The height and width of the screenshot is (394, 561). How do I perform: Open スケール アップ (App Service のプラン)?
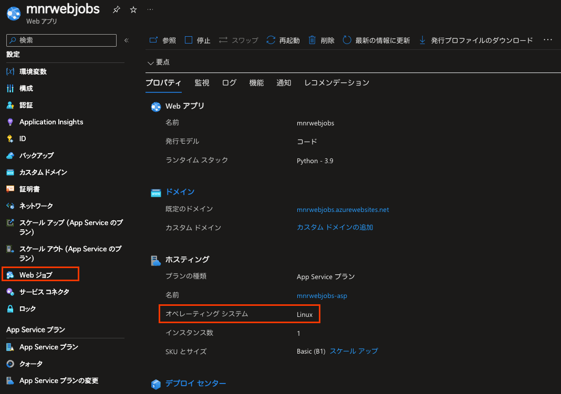71,227
